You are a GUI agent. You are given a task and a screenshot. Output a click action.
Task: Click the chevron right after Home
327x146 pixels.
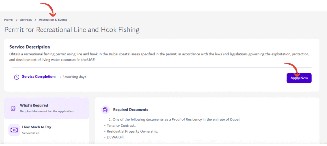click(16, 20)
